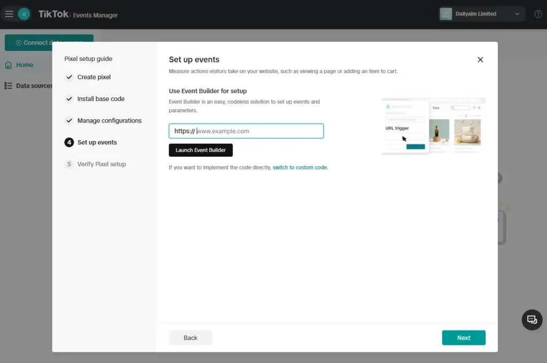Image resolution: width=547 pixels, height=363 pixels.
Task: Click the Data sources list icon
Action: [8, 86]
